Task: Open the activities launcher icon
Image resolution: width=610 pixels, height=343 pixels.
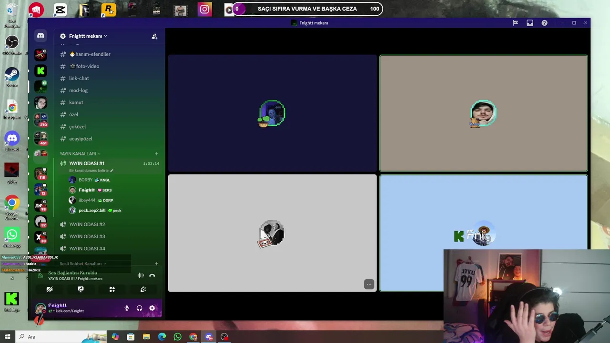Action: pos(112,289)
